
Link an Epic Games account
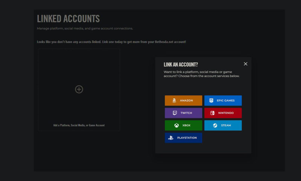click(x=223, y=100)
